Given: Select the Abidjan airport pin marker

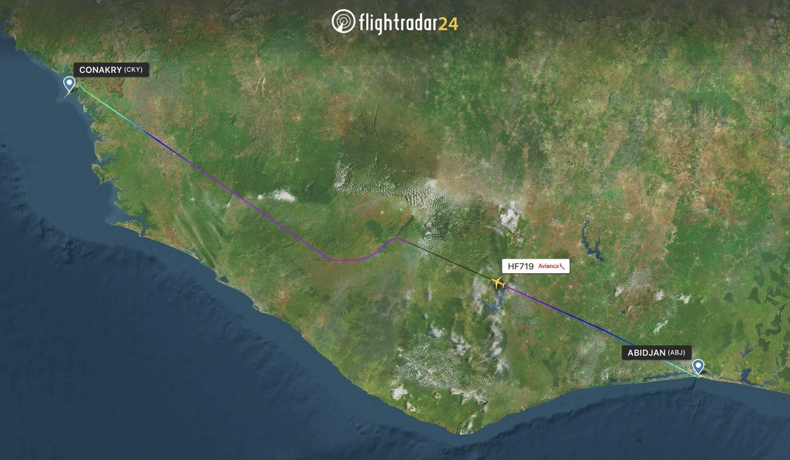Looking at the screenshot, I should pyautogui.click(x=698, y=367).
